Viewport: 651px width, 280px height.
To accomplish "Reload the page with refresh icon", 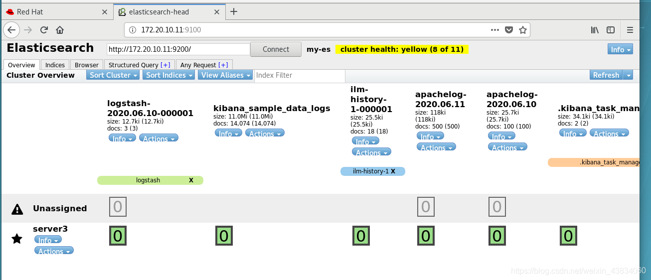I will click(44, 30).
